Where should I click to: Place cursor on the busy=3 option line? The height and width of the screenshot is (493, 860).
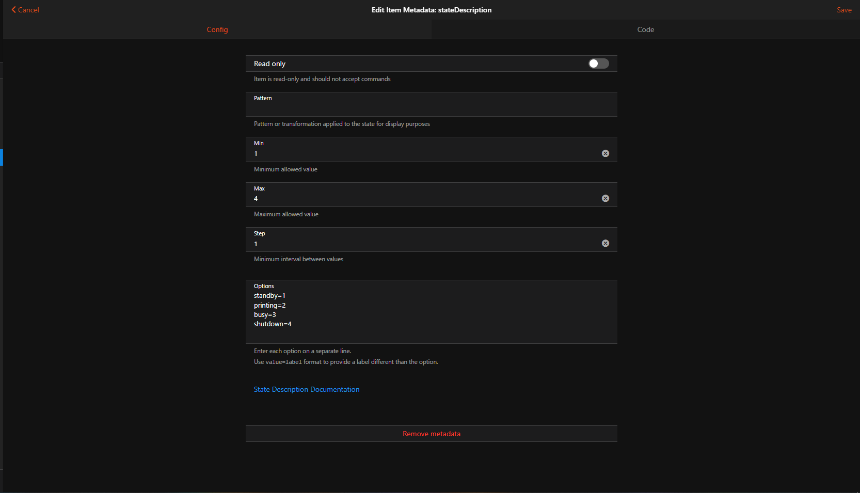[265, 315]
